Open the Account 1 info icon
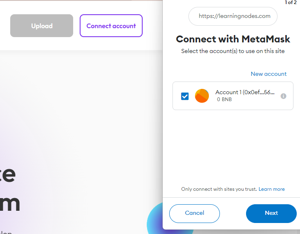The width and height of the screenshot is (300, 234). pyautogui.click(x=283, y=96)
